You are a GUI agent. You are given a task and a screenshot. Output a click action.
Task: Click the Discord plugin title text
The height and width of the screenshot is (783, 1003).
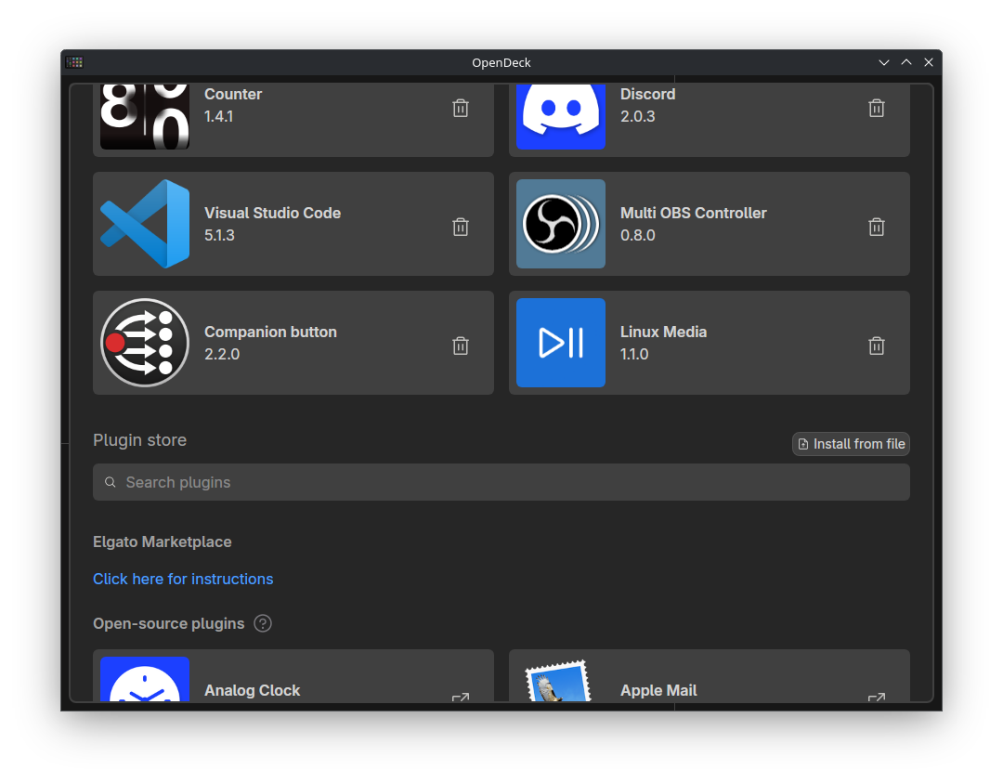647,94
